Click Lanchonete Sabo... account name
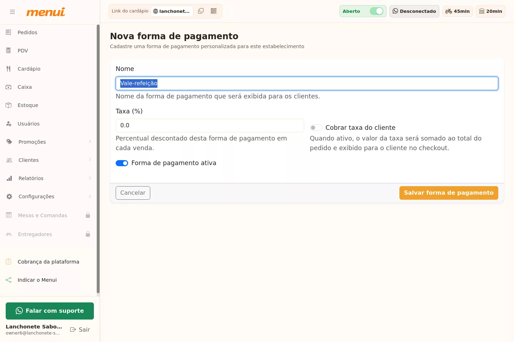Screen dimensions: 514x342 click(x=34, y=327)
